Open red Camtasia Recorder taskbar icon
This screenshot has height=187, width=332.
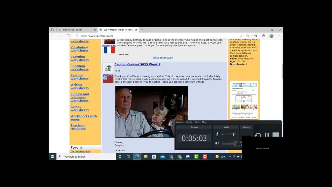coord(205,157)
